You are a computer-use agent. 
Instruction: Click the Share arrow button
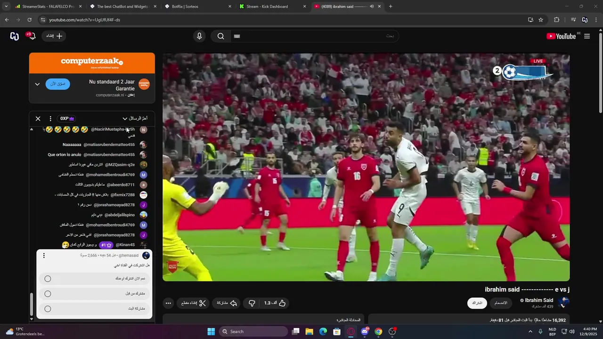coord(227,303)
